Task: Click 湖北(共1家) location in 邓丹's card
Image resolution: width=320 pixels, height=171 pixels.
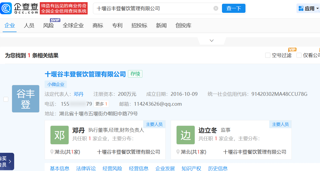Action: coord(67,152)
